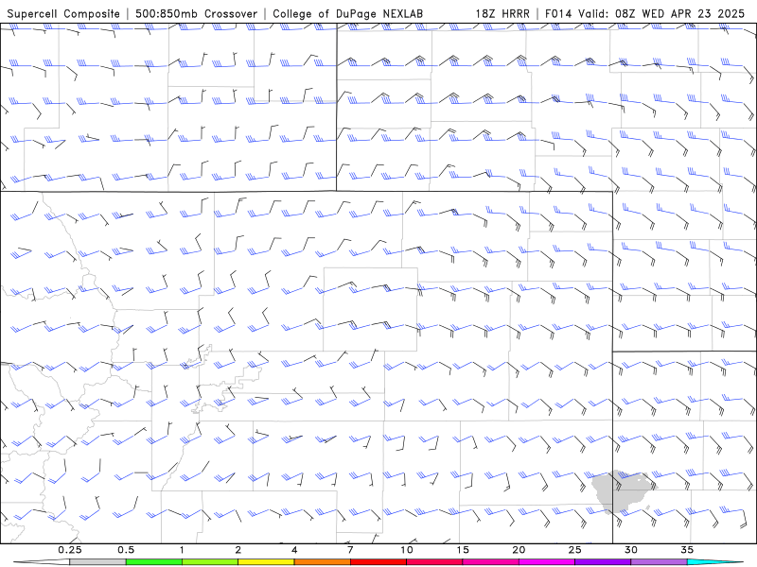Click the legend value 7

tap(350, 550)
